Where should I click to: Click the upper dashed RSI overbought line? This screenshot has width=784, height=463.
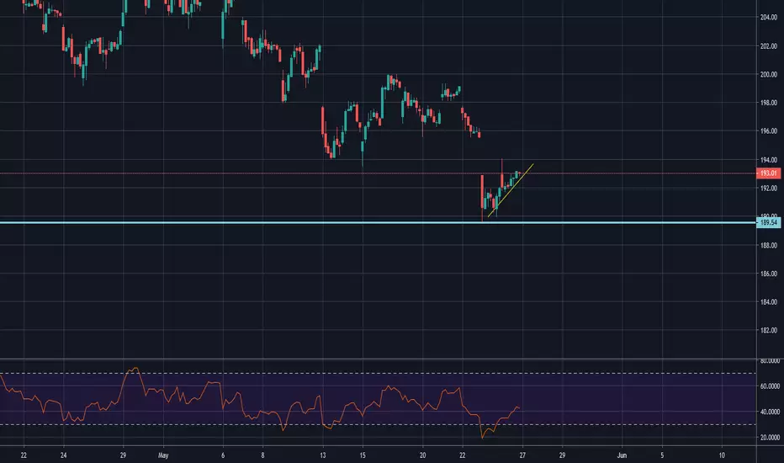(x=378, y=374)
